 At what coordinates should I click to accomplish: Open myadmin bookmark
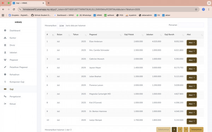(x=131, y=15)
